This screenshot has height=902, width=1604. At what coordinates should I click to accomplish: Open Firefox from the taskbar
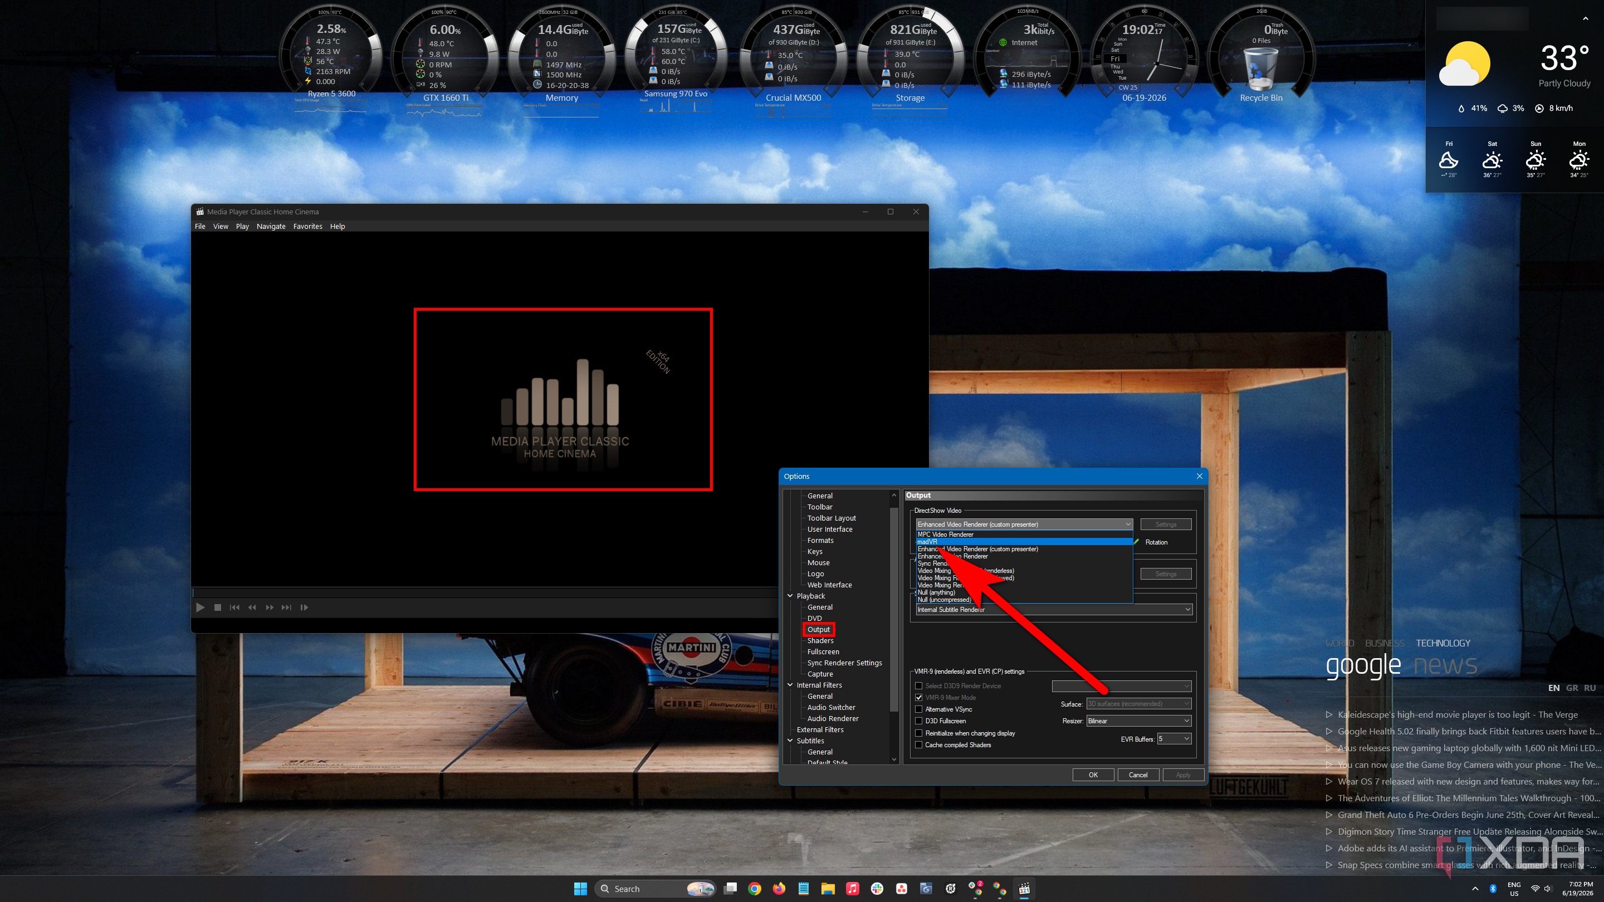(779, 889)
